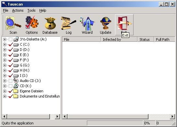This screenshot has width=177, height=127.
Task: Open the Database money bag icon
Action: (50, 23)
